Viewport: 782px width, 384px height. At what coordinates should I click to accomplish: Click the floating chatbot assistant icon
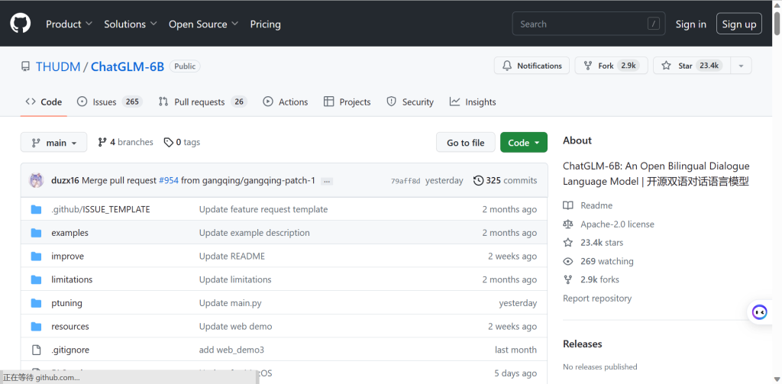(x=759, y=311)
